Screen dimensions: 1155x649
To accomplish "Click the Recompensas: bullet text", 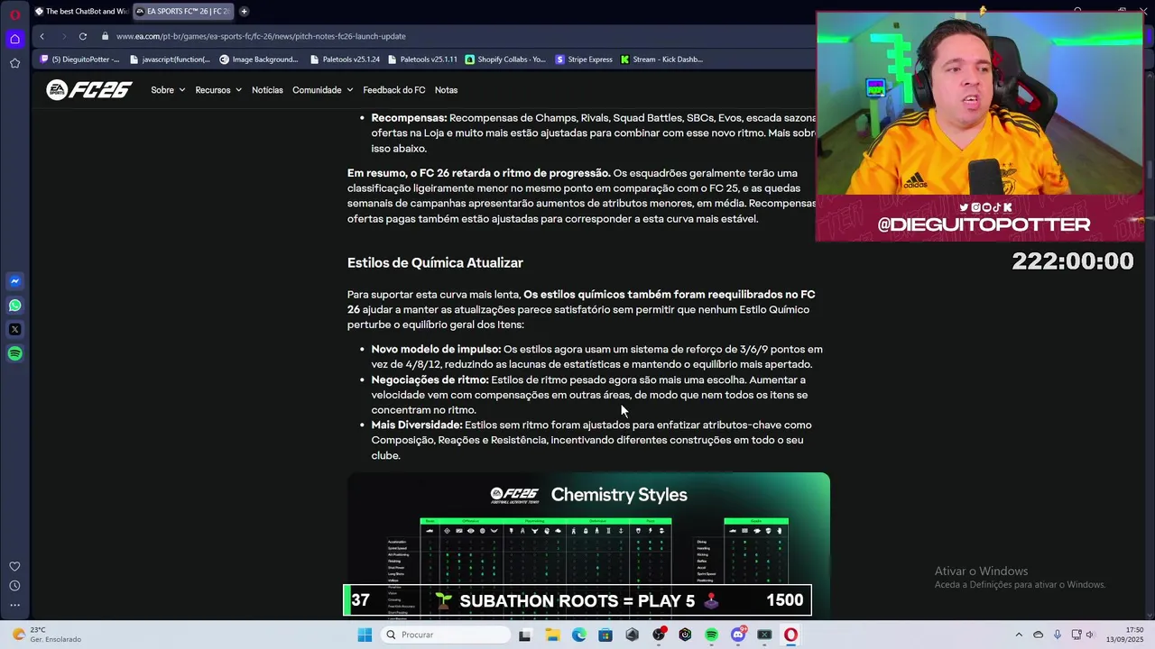I will tap(409, 118).
